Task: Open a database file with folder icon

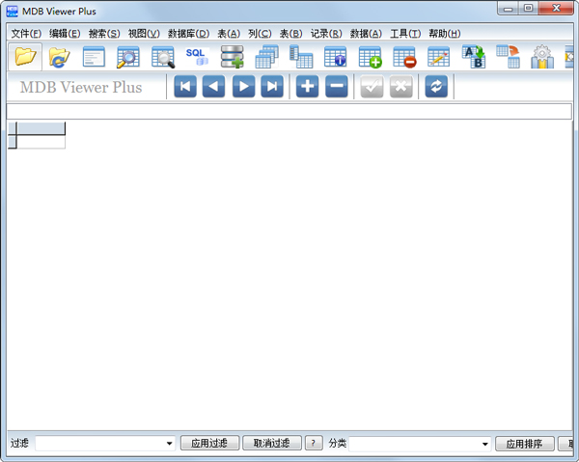Action: pos(25,57)
